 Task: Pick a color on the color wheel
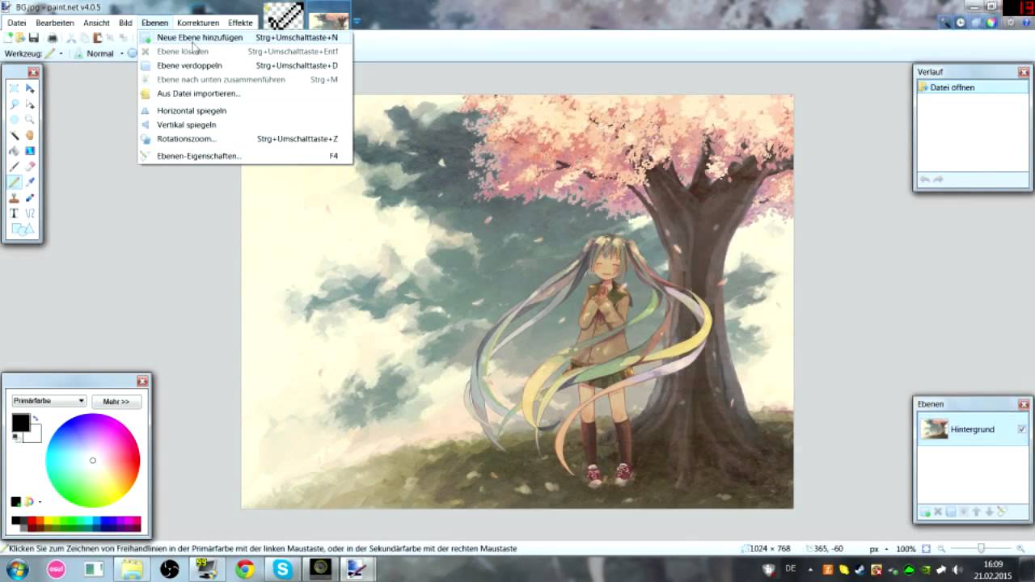click(93, 460)
